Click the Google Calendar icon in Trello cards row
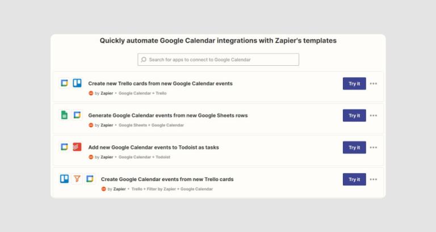The width and height of the screenshot is (436, 232). coord(64,83)
